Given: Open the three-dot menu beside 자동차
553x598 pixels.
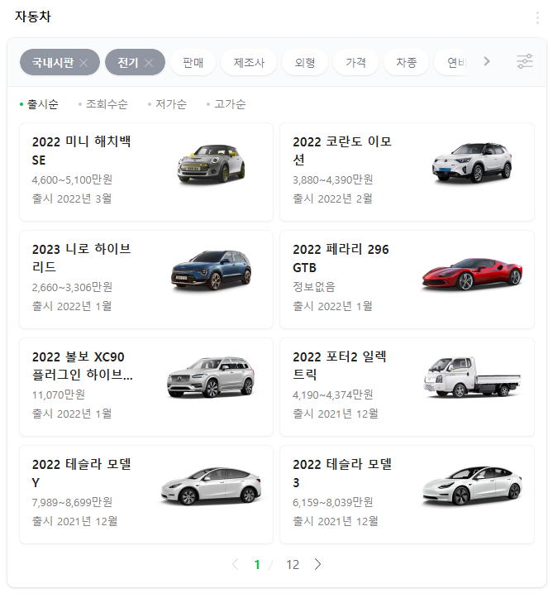Looking at the screenshot, I should pyautogui.click(x=537, y=17).
